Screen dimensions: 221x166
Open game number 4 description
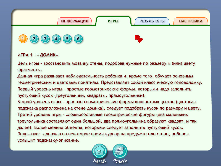pos(56,39)
